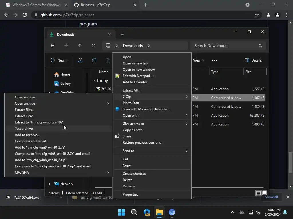The width and height of the screenshot is (293, 219).
Task: Expand the second Open archive submenu arrow
Action: pyautogui.click(x=108, y=103)
